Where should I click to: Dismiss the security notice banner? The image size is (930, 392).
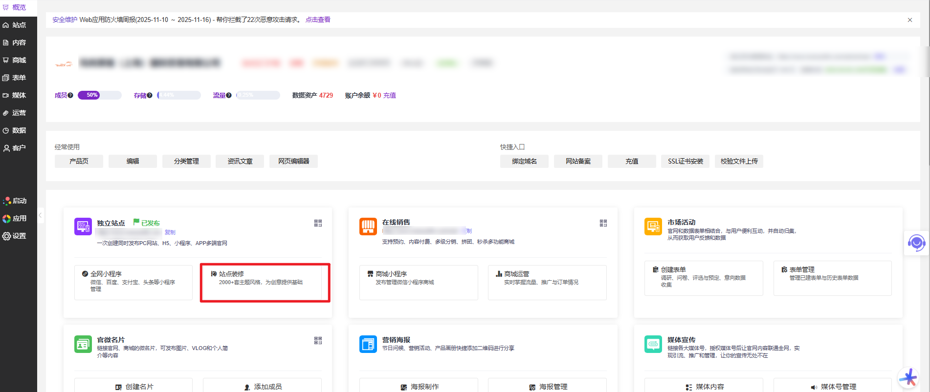click(909, 20)
